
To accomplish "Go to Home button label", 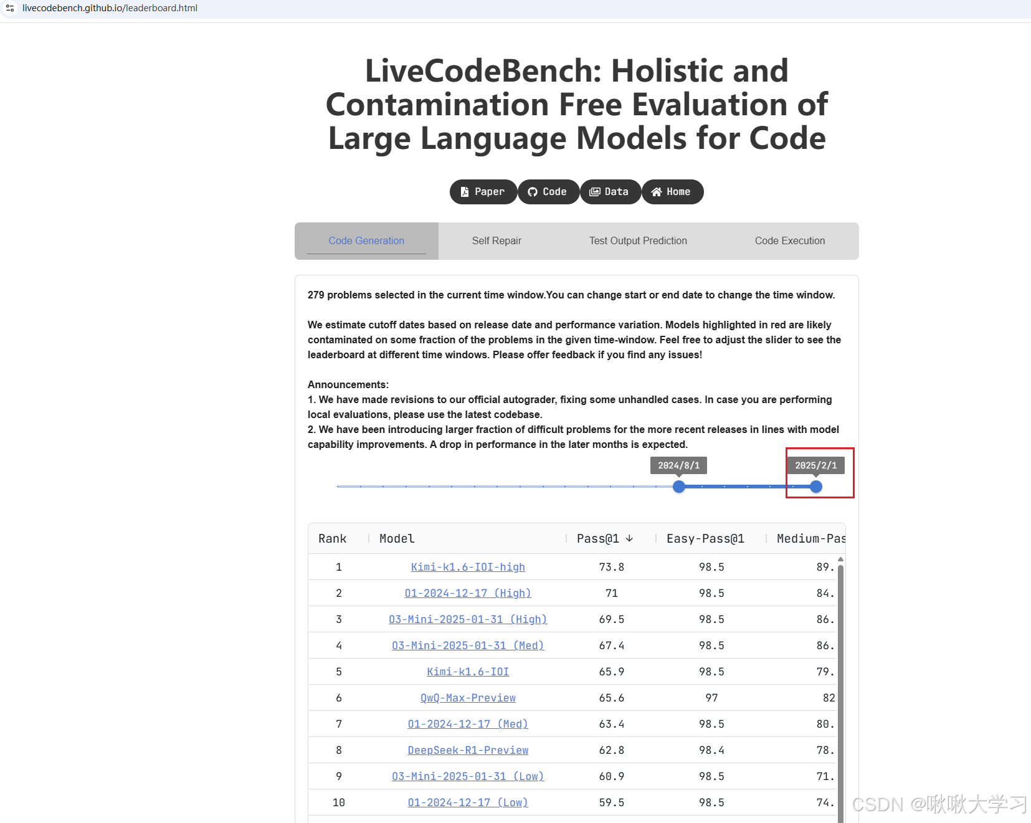I will [x=678, y=192].
